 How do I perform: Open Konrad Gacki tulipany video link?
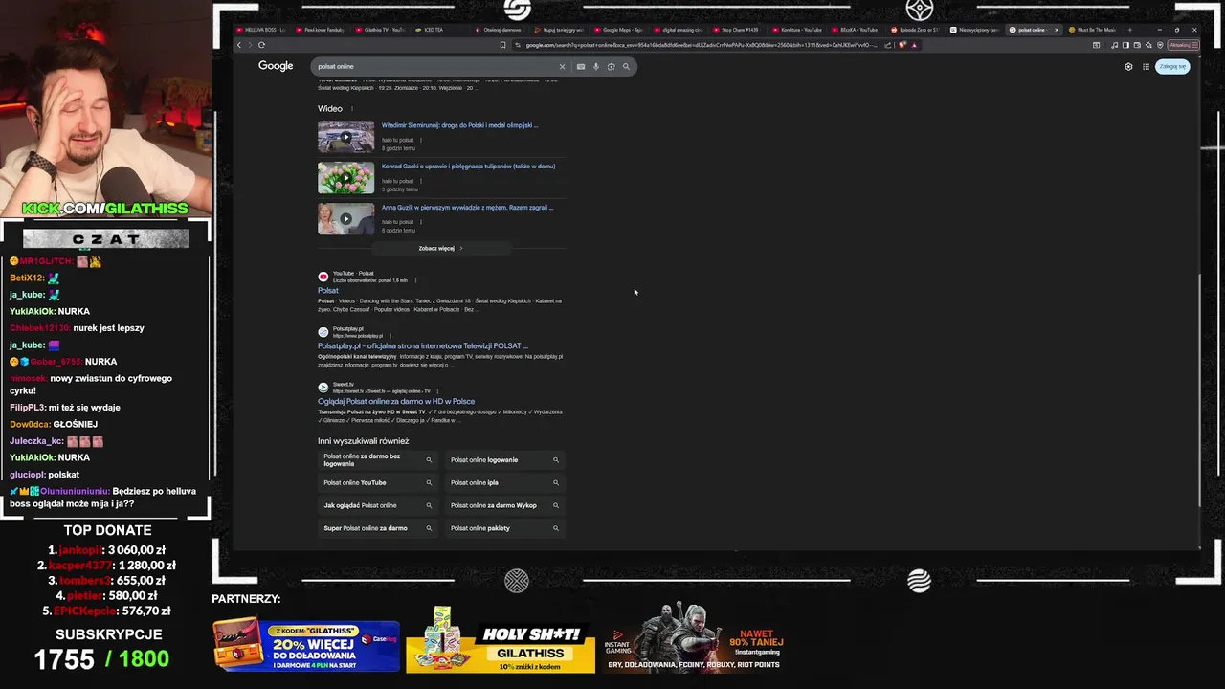(468, 167)
